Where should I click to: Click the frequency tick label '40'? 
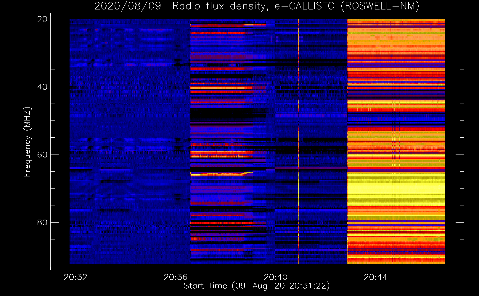point(42,87)
